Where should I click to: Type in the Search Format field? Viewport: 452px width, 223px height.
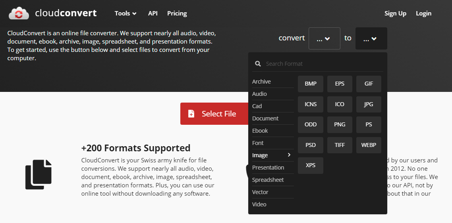click(322, 64)
